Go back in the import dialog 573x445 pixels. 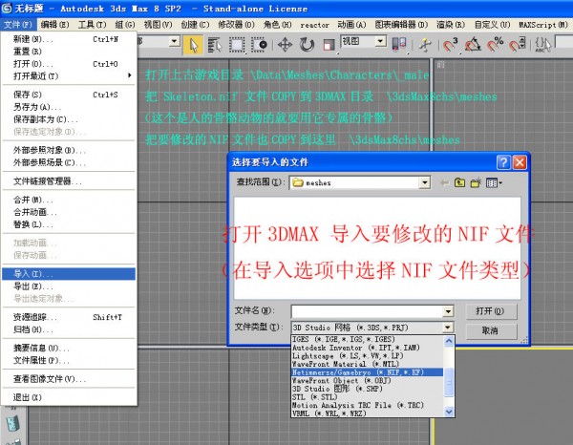click(x=444, y=182)
